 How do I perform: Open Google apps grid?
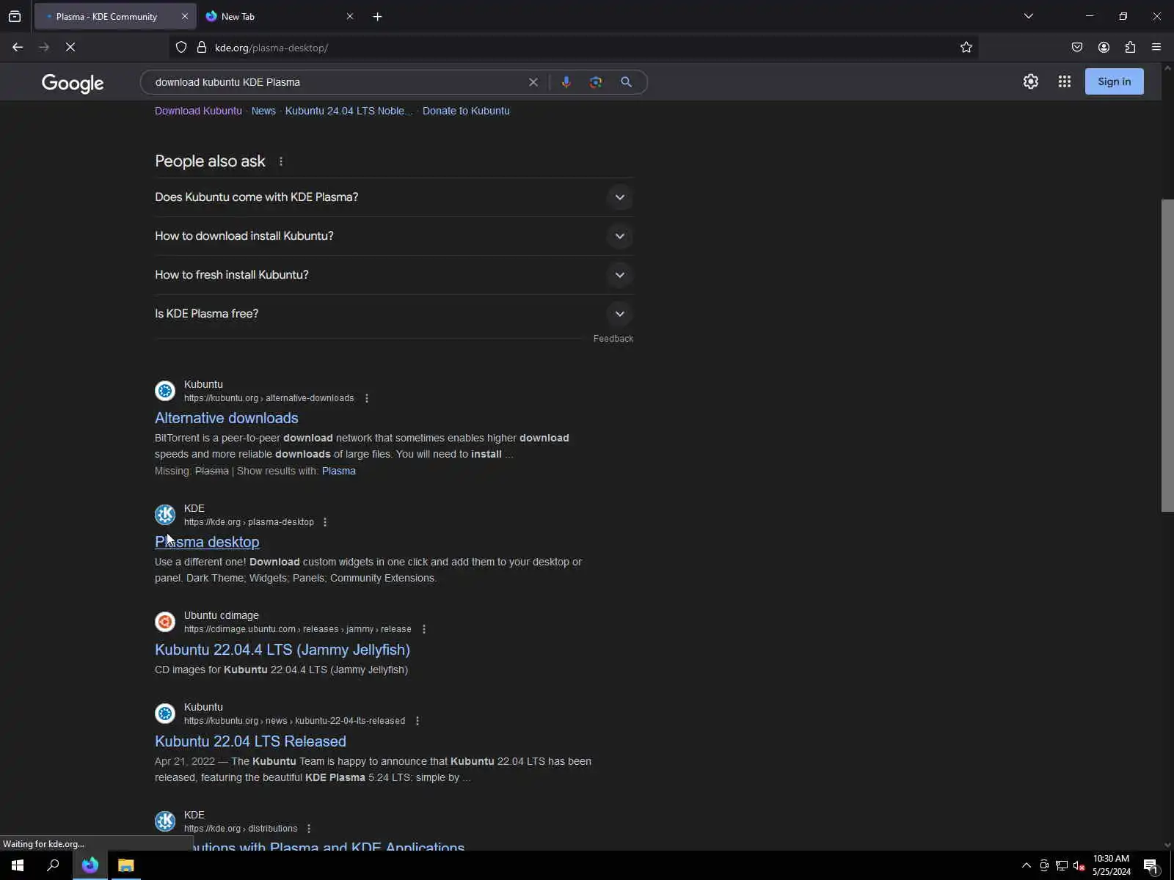point(1065,82)
